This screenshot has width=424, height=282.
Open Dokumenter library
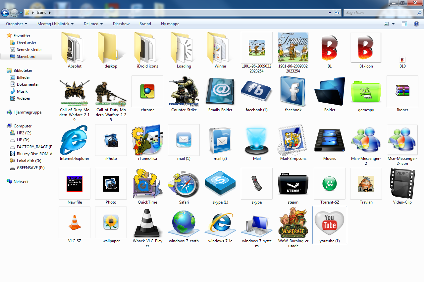(x=25, y=84)
